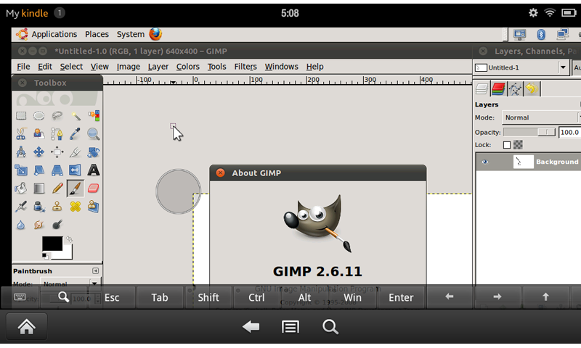Select the Dodge/Burn tool
The width and height of the screenshot is (581, 348).
[57, 225]
